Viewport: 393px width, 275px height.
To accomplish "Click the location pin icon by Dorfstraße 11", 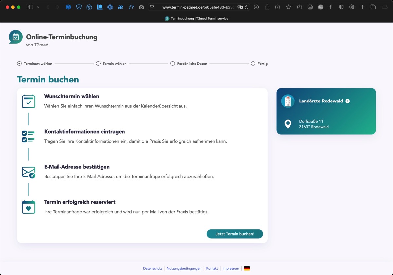I will [x=288, y=124].
